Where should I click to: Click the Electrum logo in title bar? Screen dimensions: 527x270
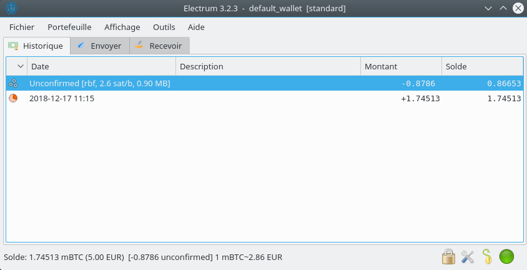[11, 9]
